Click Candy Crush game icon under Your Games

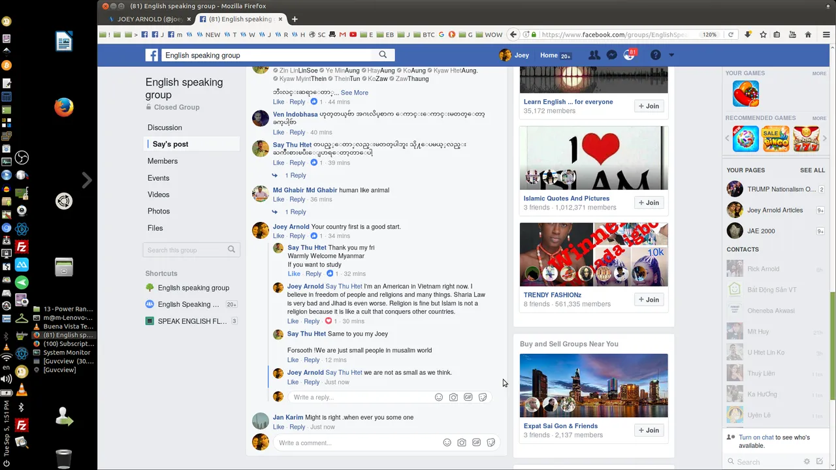(x=746, y=93)
